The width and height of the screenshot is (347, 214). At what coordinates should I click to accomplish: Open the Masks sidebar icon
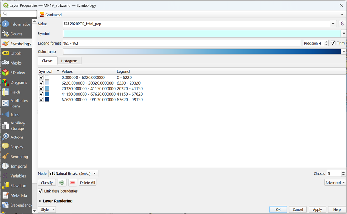click(5, 63)
